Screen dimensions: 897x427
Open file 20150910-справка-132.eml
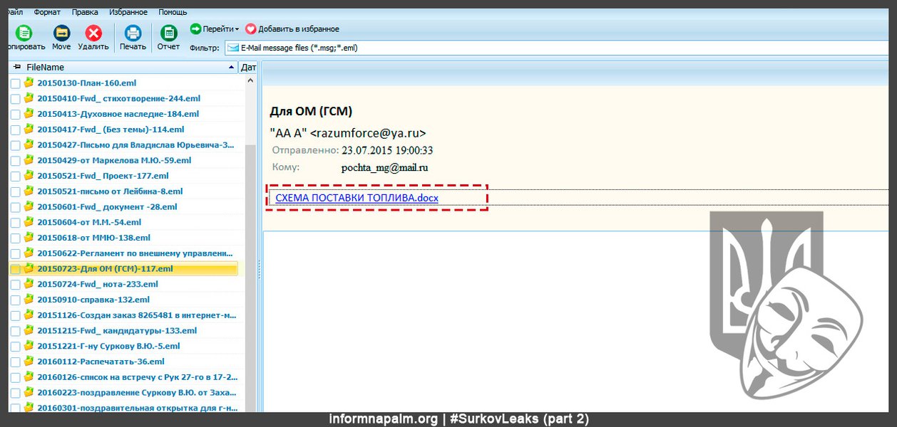(x=93, y=300)
